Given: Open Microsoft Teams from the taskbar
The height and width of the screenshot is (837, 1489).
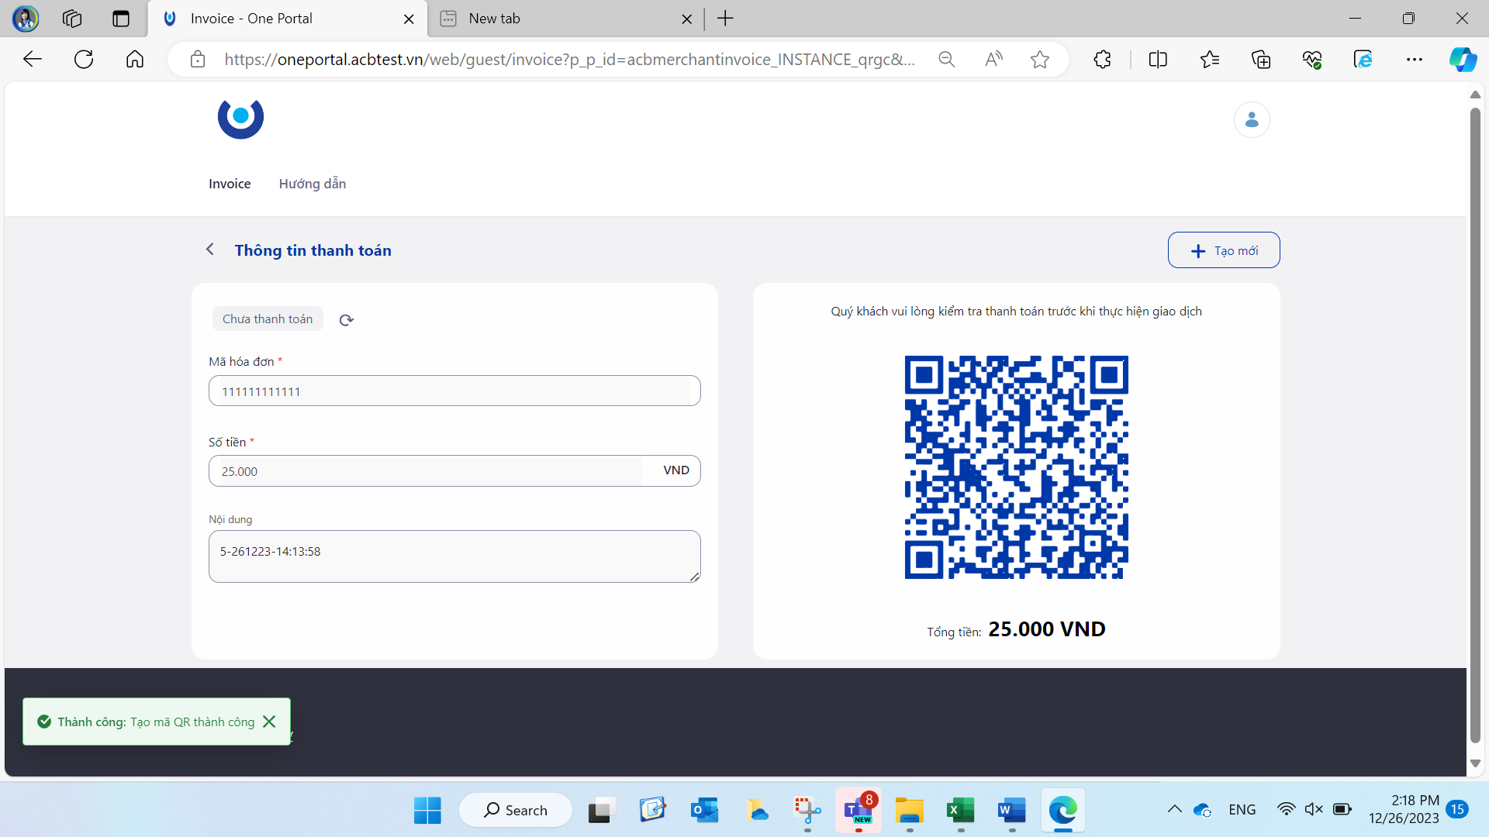Looking at the screenshot, I should pos(858,810).
